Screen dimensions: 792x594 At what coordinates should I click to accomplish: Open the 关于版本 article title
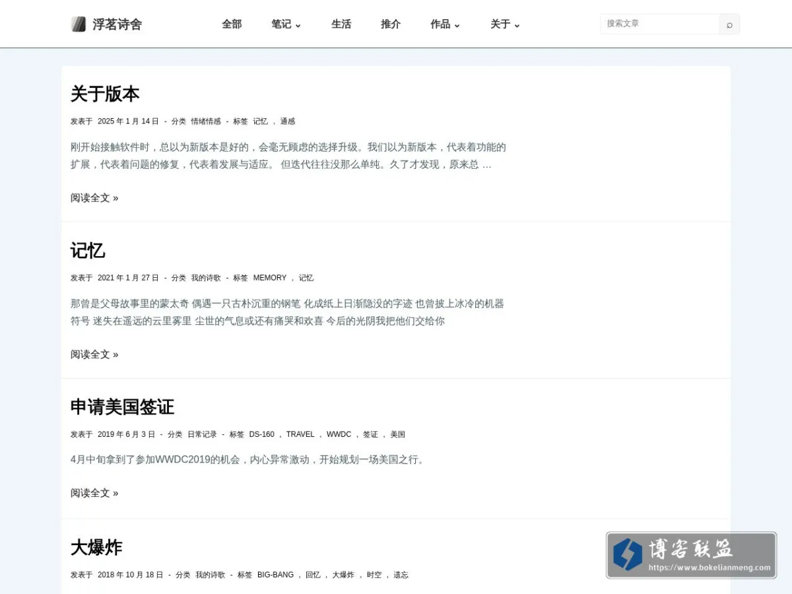click(105, 94)
